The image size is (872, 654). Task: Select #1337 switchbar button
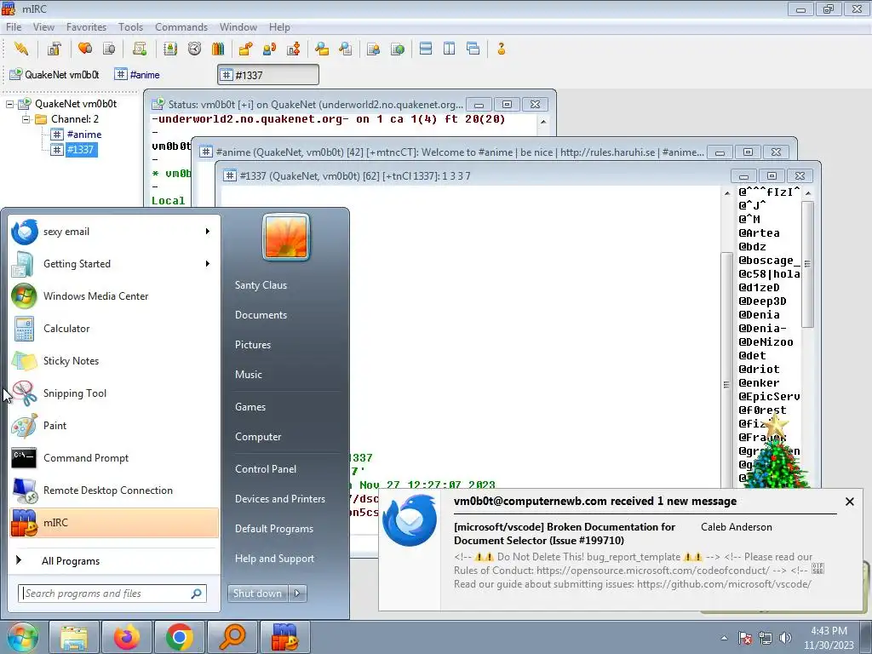pyautogui.click(x=268, y=75)
